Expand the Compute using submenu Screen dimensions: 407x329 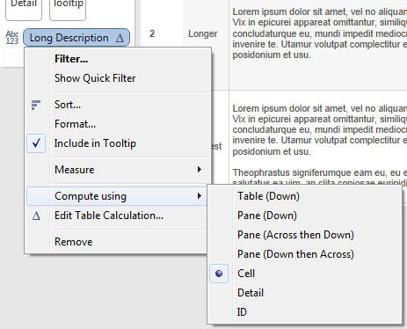pyautogui.click(x=117, y=196)
